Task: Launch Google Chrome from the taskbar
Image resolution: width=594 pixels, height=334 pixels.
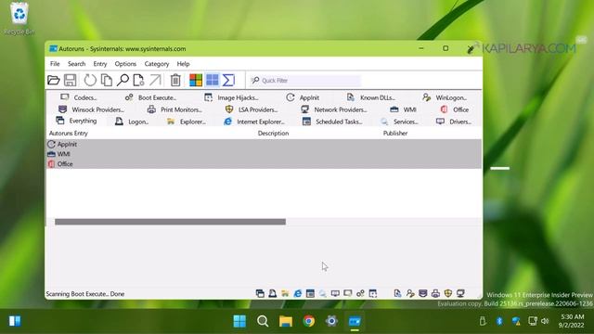Action: [309, 321]
